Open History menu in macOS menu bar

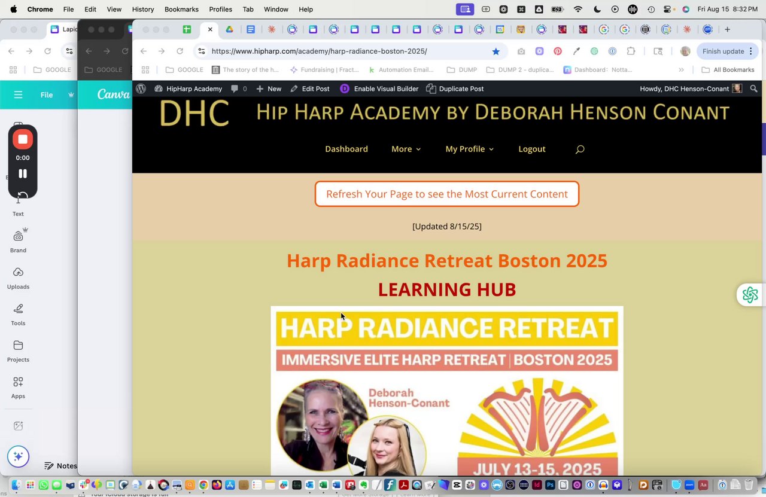tap(142, 10)
